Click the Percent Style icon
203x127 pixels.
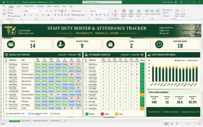[97, 15]
